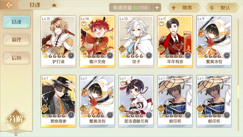Tap the 群攻 role badge on 葱烧海参
Image resolution: width=243 pixels, height=137 pixels.
tap(44, 109)
